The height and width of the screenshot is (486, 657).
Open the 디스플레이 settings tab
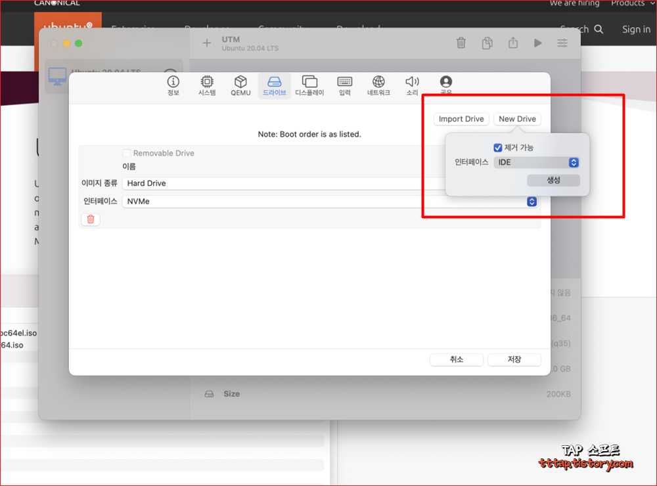[309, 86]
